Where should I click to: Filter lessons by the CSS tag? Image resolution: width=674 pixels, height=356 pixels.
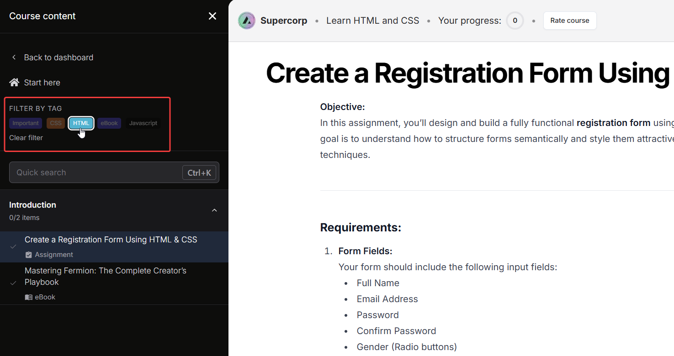pos(56,123)
